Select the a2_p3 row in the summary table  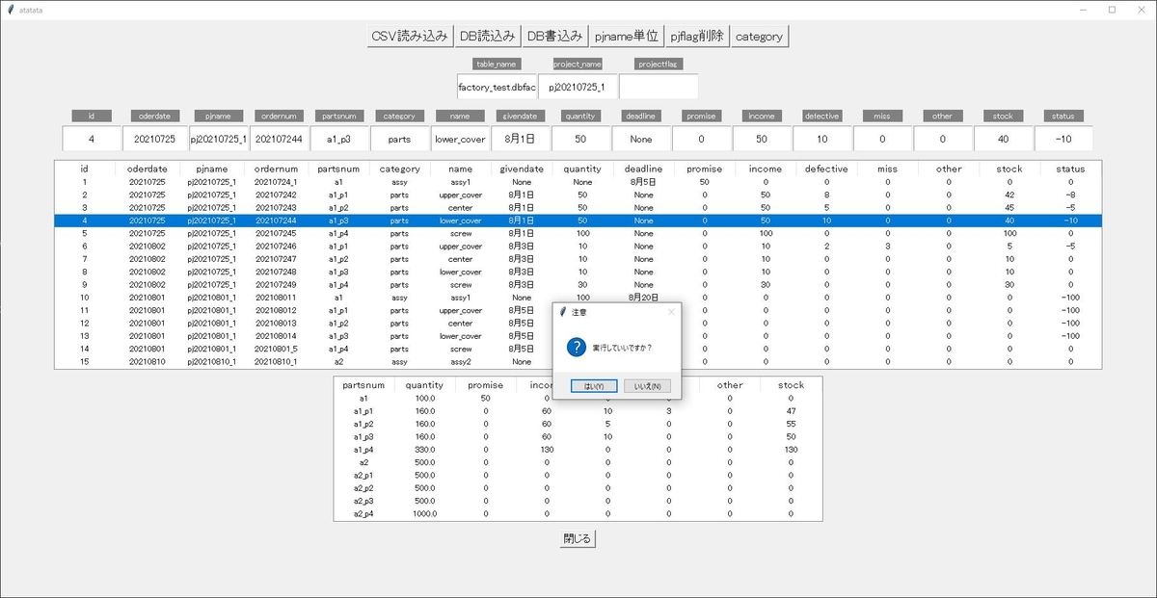coord(578,501)
